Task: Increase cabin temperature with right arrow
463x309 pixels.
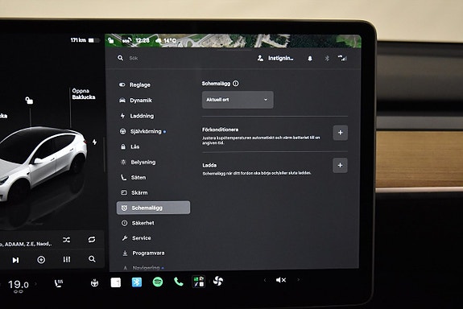Action: [x=35, y=284]
